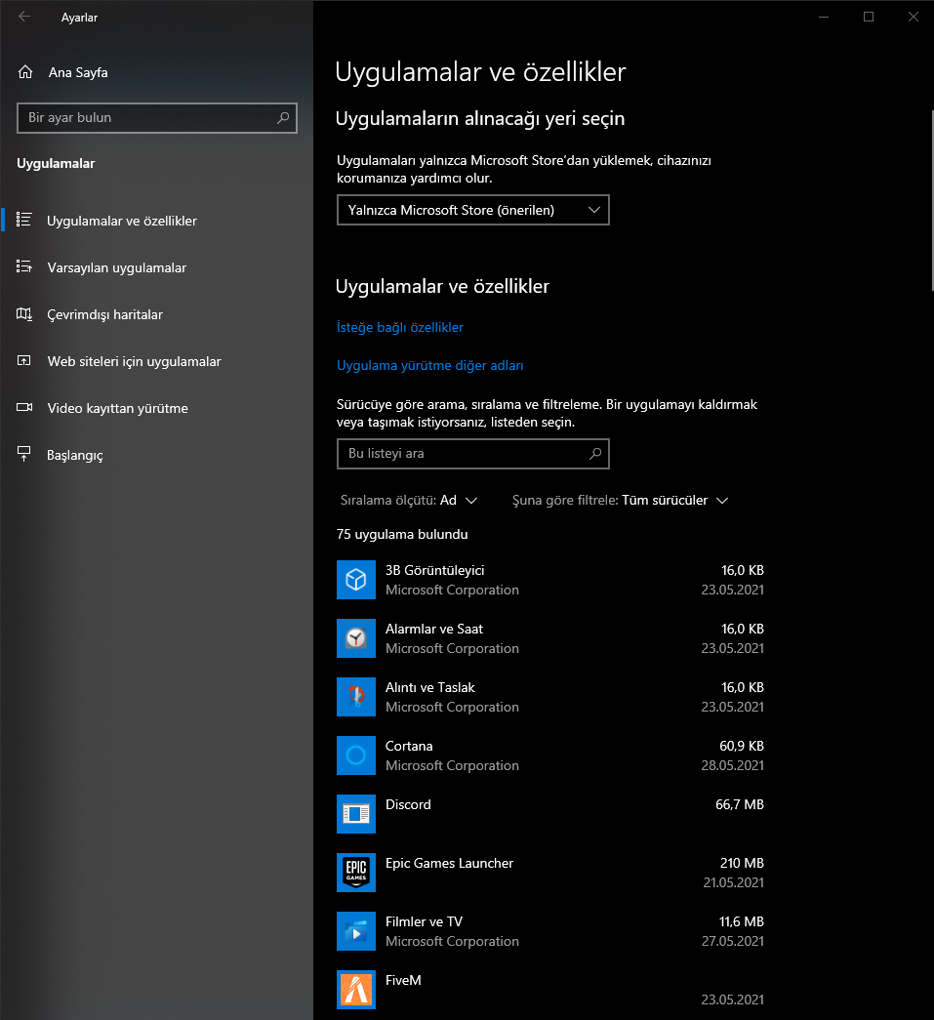Click the 210 MB size value
The height and width of the screenshot is (1020, 934).
click(x=742, y=863)
